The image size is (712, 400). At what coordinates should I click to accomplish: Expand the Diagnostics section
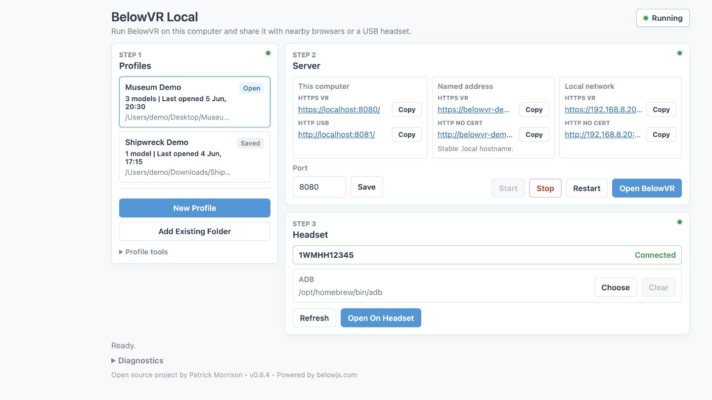coord(137,360)
